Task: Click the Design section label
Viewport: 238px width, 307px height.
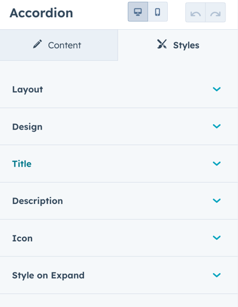Action: (27, 127)
